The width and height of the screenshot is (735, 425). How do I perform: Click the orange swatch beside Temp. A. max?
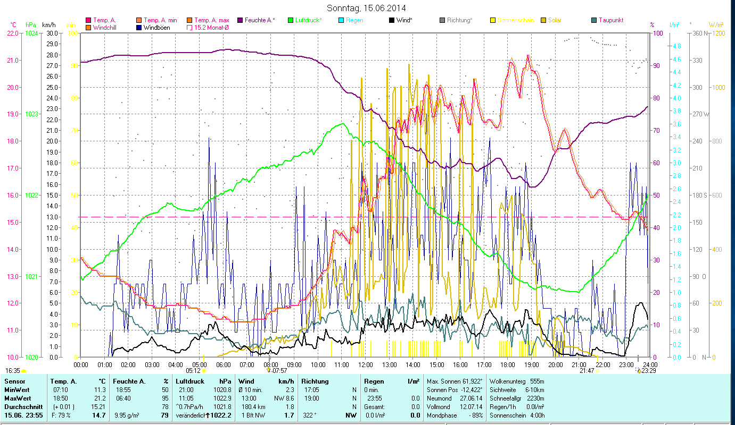click(190, 20)
